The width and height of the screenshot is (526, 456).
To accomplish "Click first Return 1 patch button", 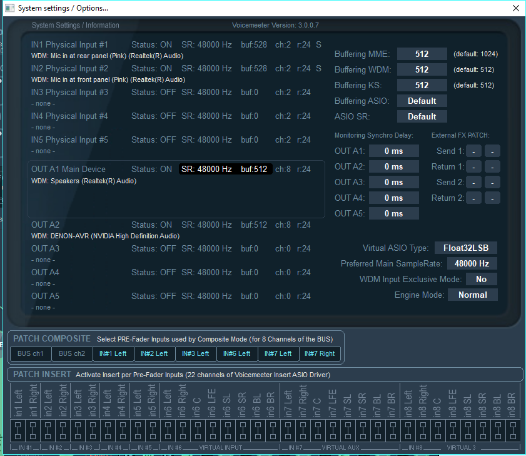I will coord(473,167).
